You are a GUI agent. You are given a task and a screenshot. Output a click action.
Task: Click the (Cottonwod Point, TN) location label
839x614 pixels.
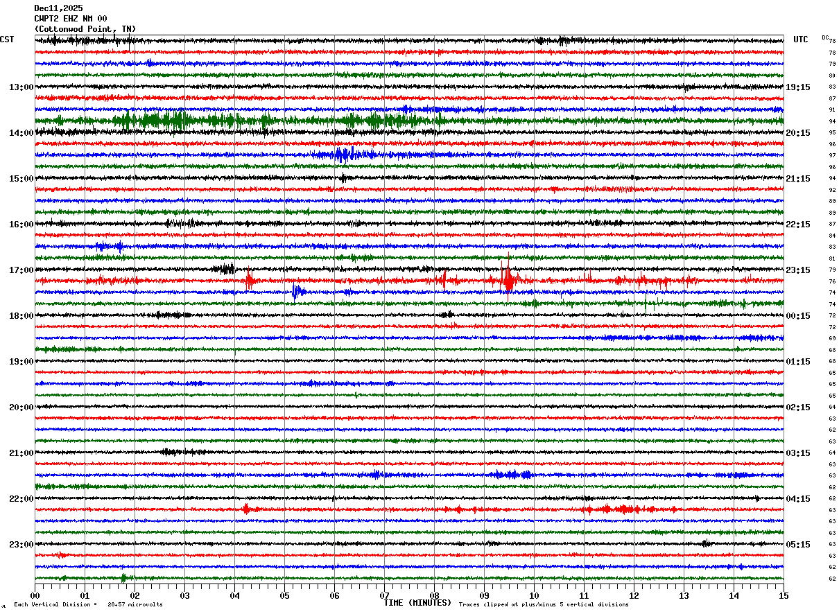click(85, 29)
